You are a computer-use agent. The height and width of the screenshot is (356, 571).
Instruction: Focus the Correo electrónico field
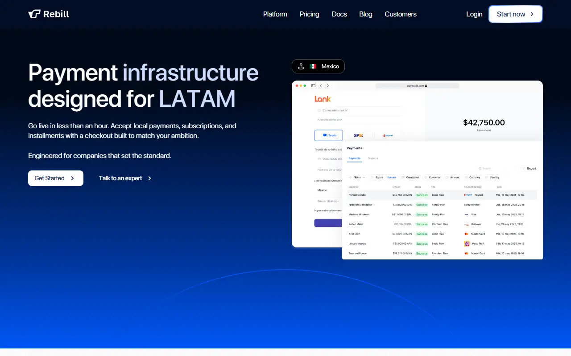point(358,110)
